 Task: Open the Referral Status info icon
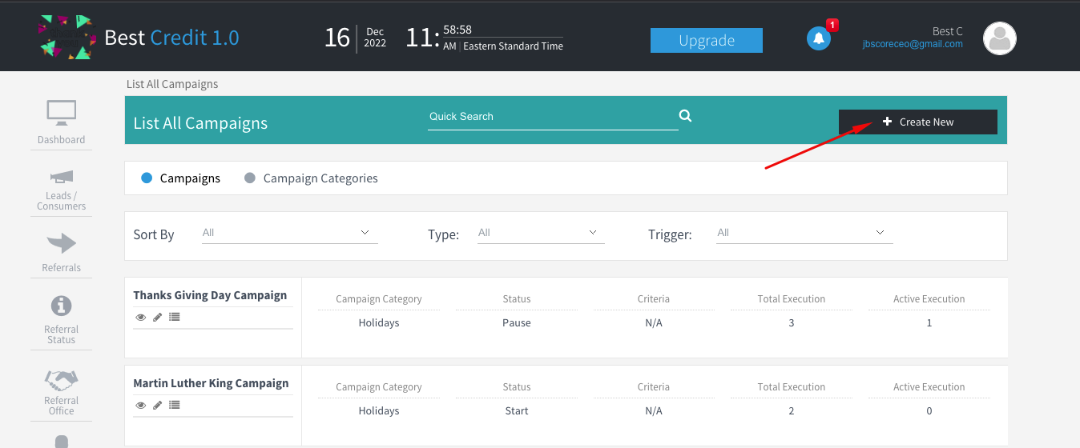click(61, 306)
